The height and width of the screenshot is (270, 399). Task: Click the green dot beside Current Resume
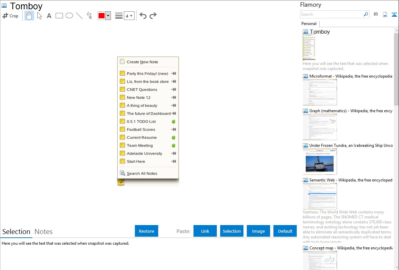(x=174, y=138)
